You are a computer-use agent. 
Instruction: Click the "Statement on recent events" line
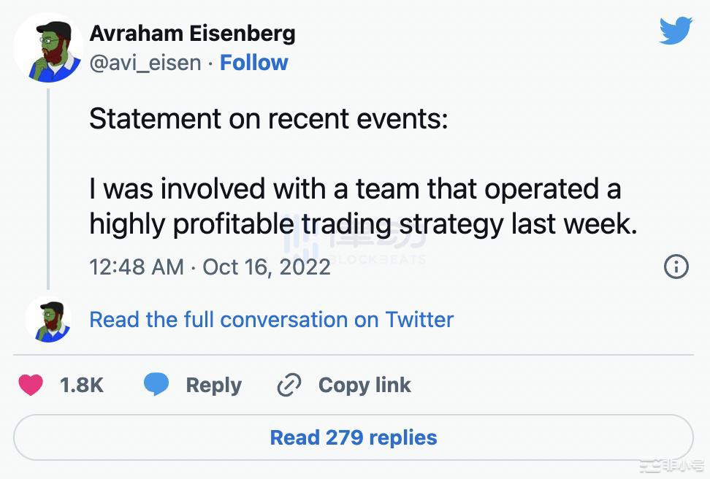click(x=268, y=119)
